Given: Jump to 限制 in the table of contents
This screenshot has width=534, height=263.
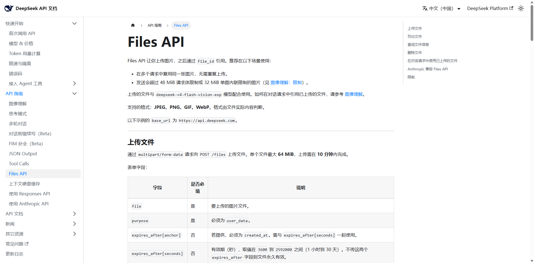Looking at the screenshot, I should (x=411, y=77).
